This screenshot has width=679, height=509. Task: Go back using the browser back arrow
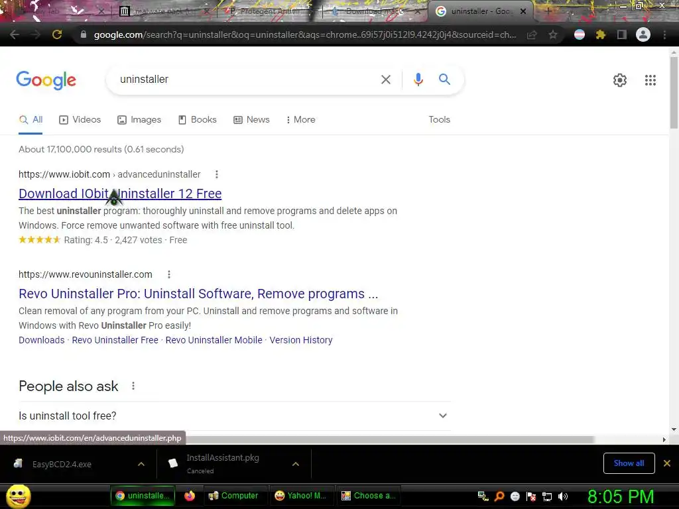(x=15, y=34)
